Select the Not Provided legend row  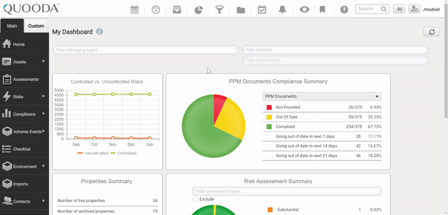pyautogui.click(x=321, y=107)
